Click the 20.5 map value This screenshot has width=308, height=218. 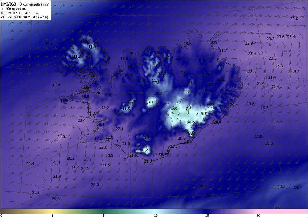[109, 156]
